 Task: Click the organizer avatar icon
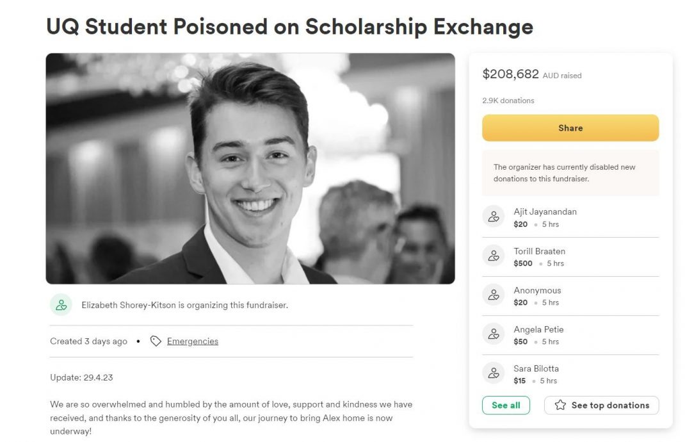(61, 305)
